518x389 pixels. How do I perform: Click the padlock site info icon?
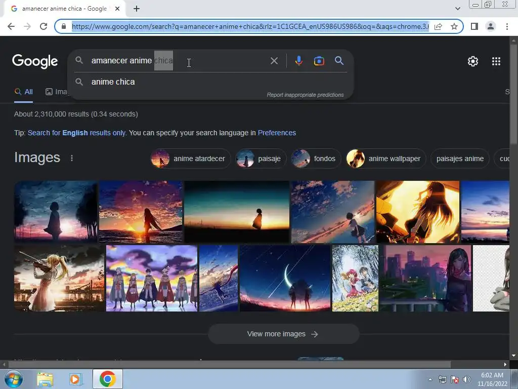tap(64, 26)
